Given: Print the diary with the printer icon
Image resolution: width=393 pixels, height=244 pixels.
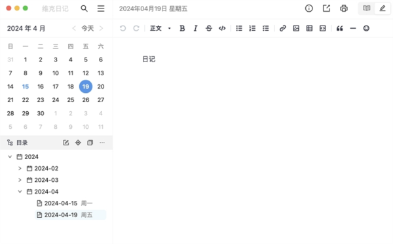Looking at the screenshot, I should [x=344, y=9].
